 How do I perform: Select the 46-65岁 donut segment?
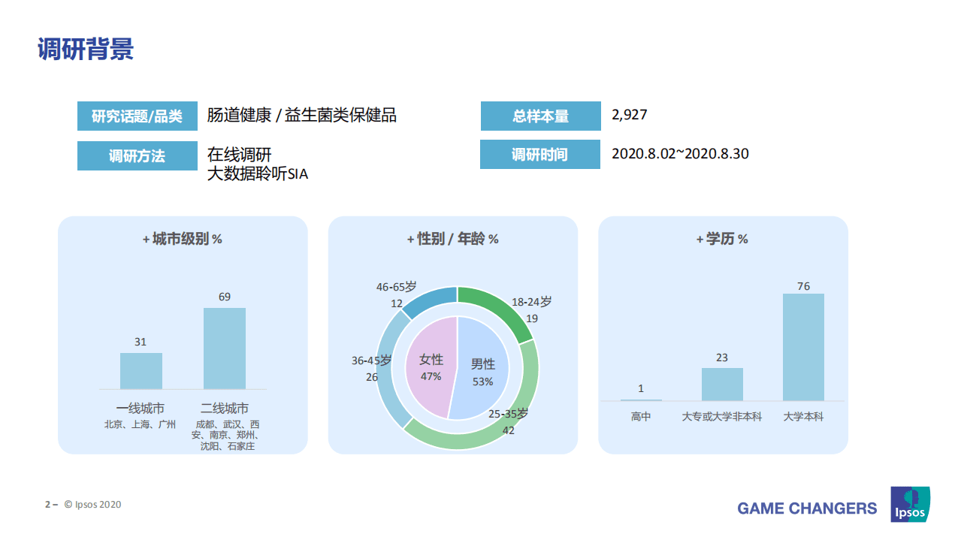click(x=432, y=297)
